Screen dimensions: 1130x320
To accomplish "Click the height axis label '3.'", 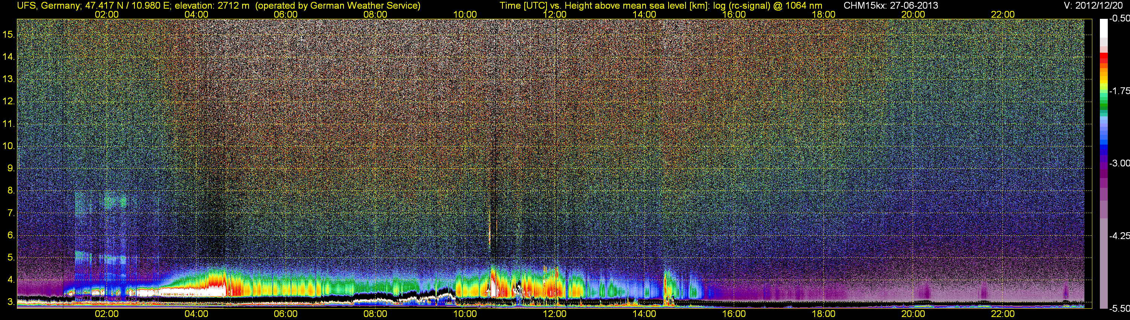I will tap(11, 302).
